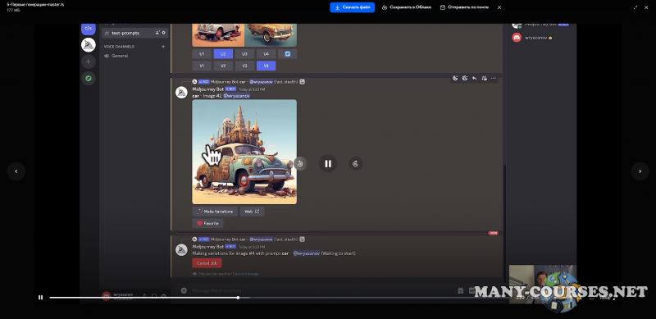Screen dimensions: 656x319
Task: Open message more options three dots
Action: [x=494, y=78]
